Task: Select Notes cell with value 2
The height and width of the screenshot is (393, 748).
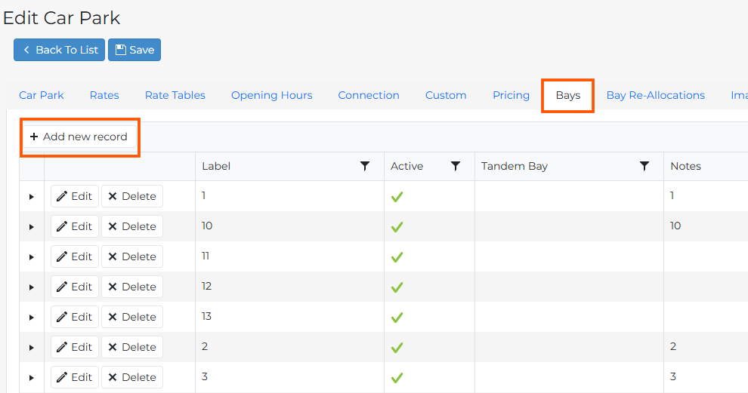Action: [706, 347]
